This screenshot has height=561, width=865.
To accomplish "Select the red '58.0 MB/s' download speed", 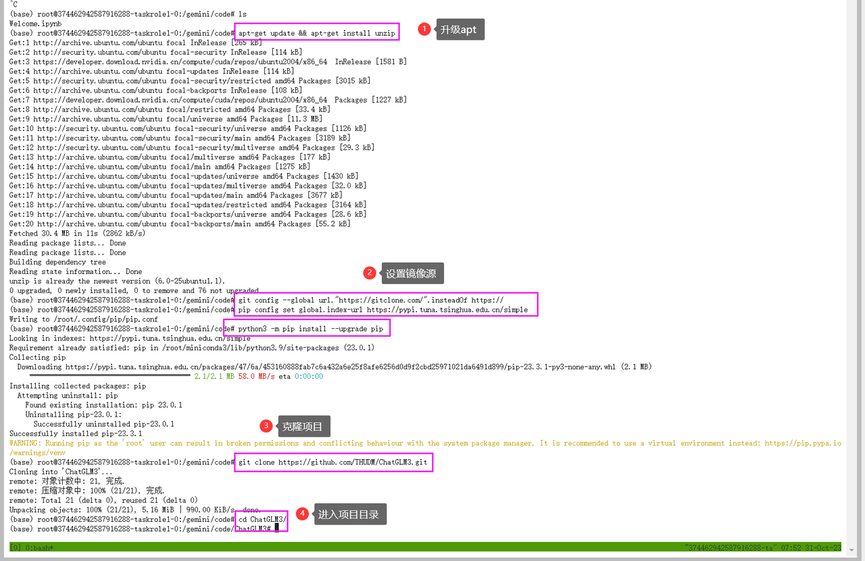I will (x=256, y=376).
